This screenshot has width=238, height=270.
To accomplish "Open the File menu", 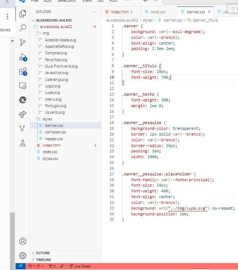I will (x=34, y=1).
